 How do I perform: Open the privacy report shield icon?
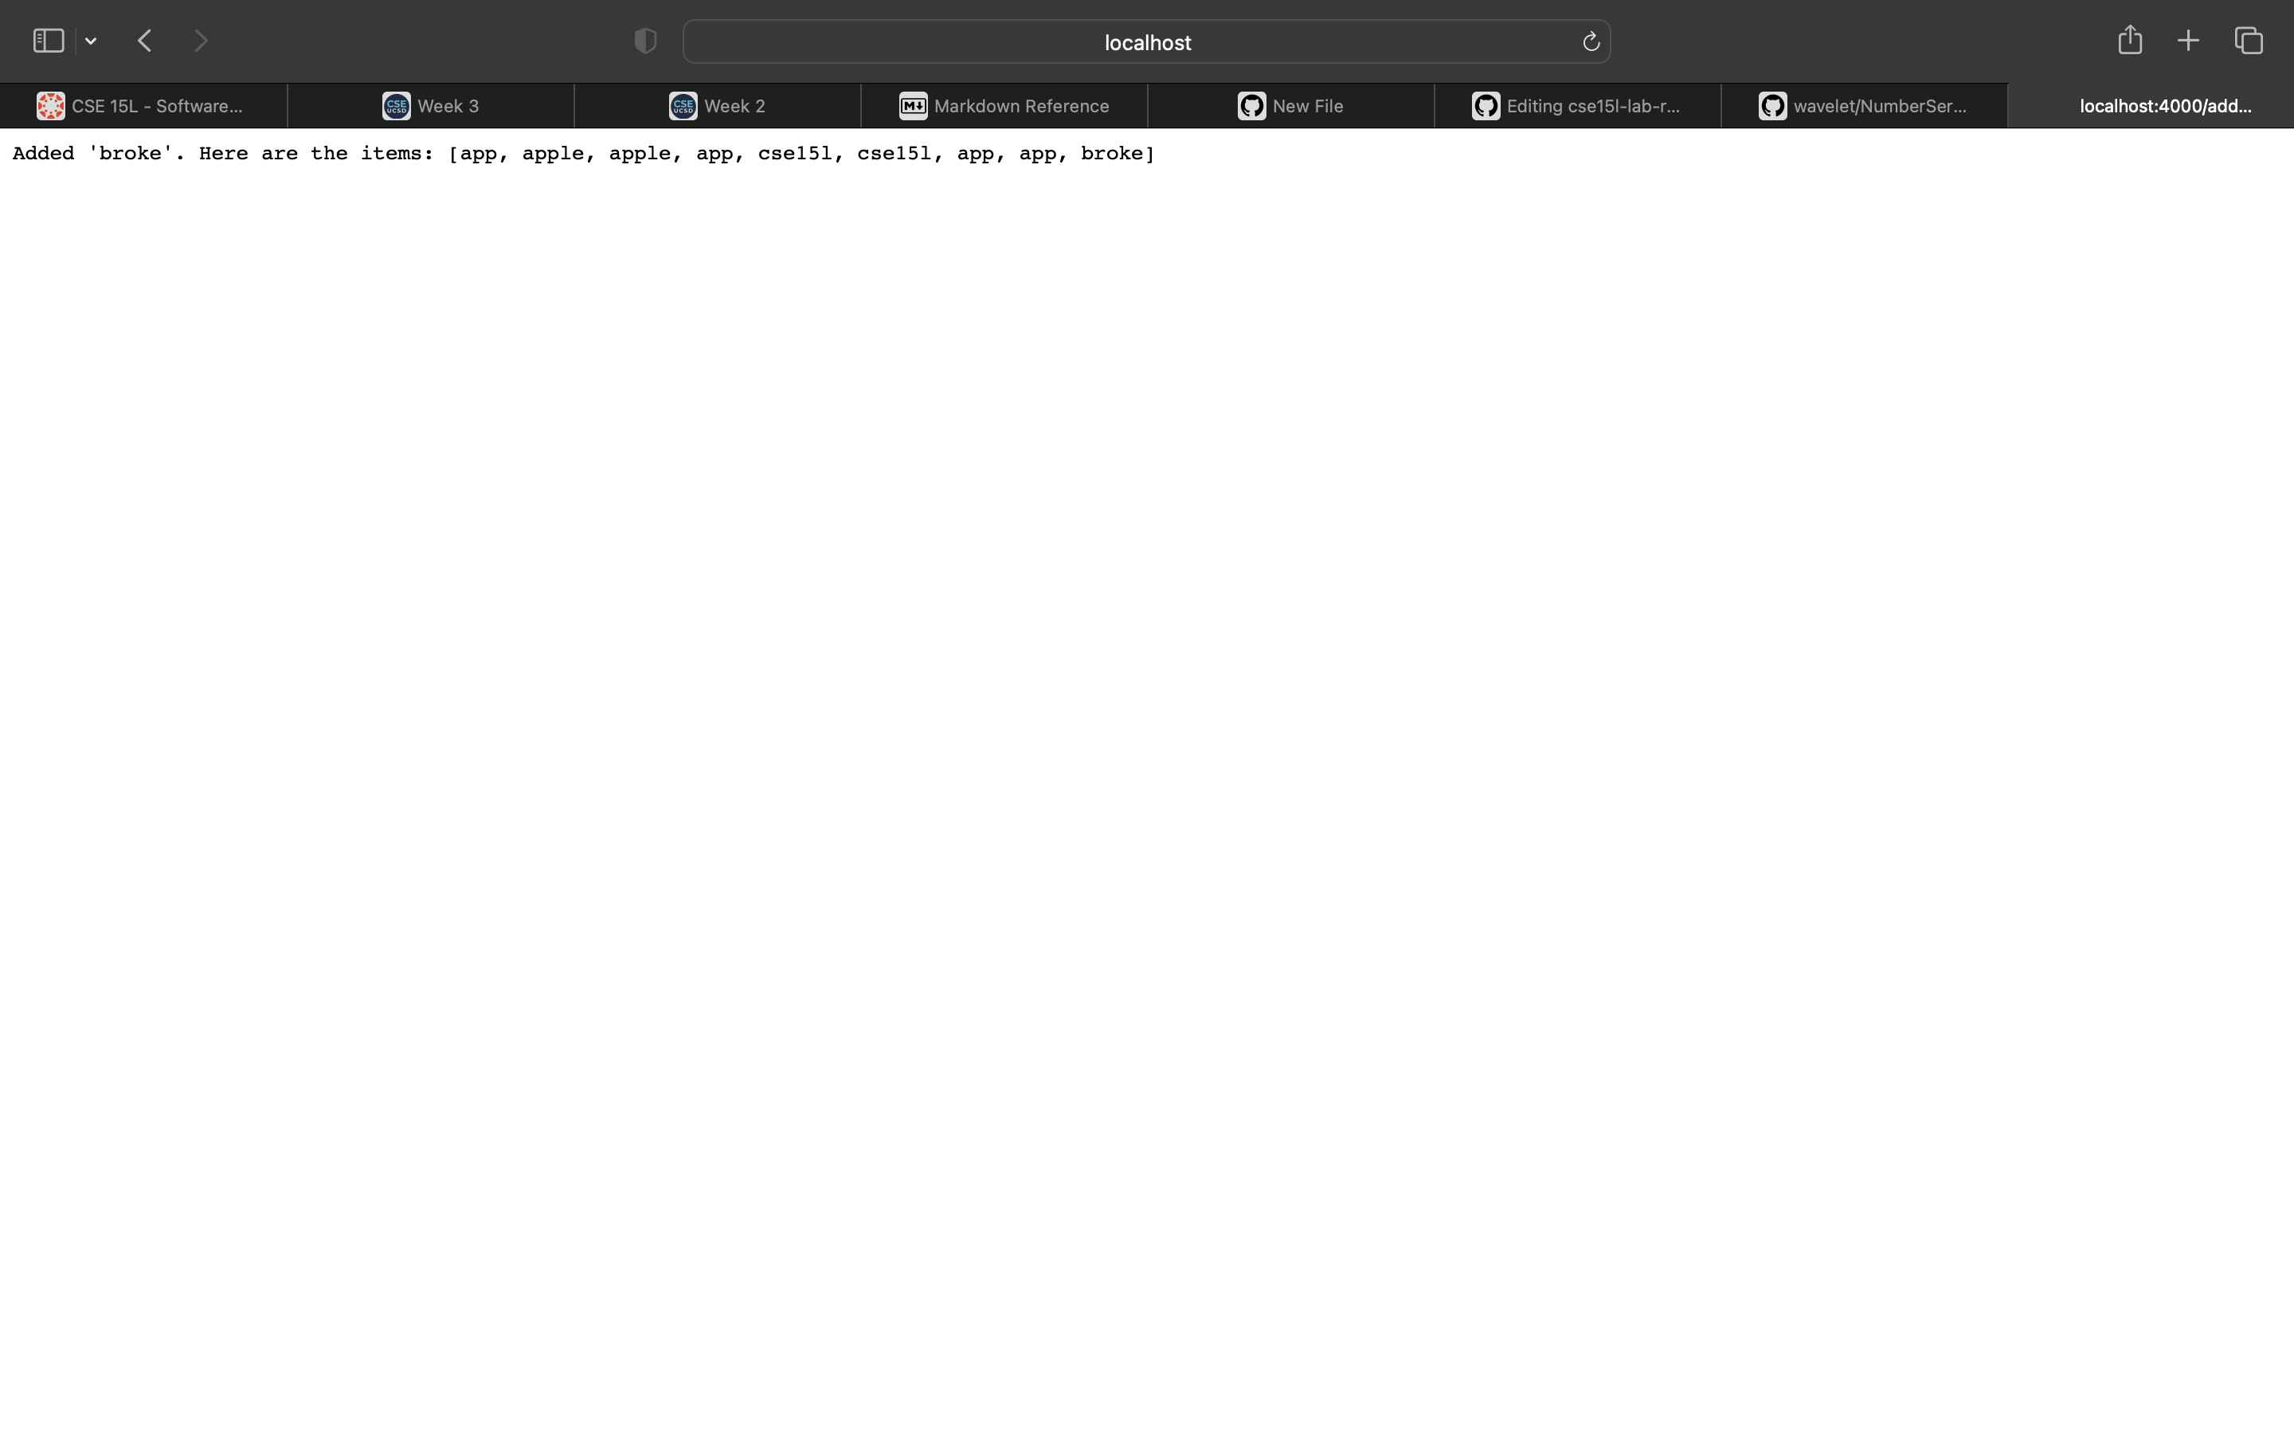[644, 41]
